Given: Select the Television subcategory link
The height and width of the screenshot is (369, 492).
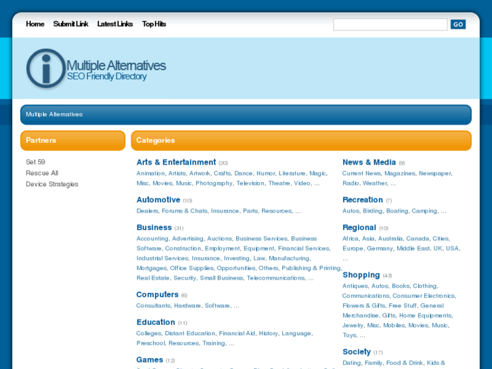Looking at the screenshot, I should (x=250, y=183).
